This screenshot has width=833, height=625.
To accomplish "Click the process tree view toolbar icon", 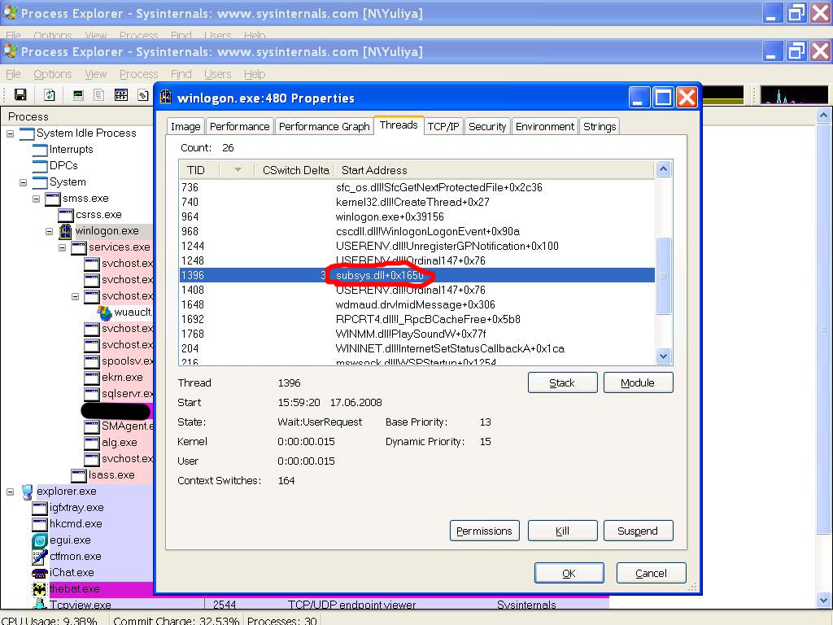I will click(x=98, y=95).
